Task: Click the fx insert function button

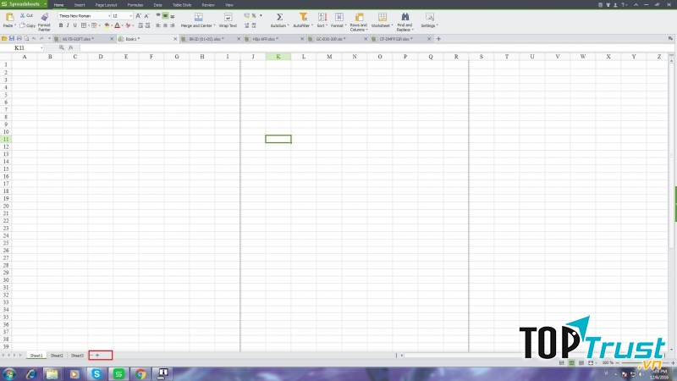Action: coord(71,48)
